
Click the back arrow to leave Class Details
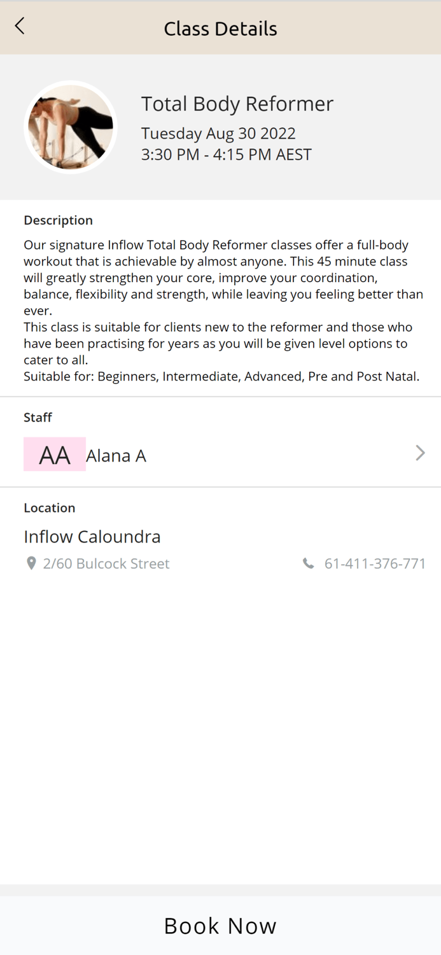(18, 26)
